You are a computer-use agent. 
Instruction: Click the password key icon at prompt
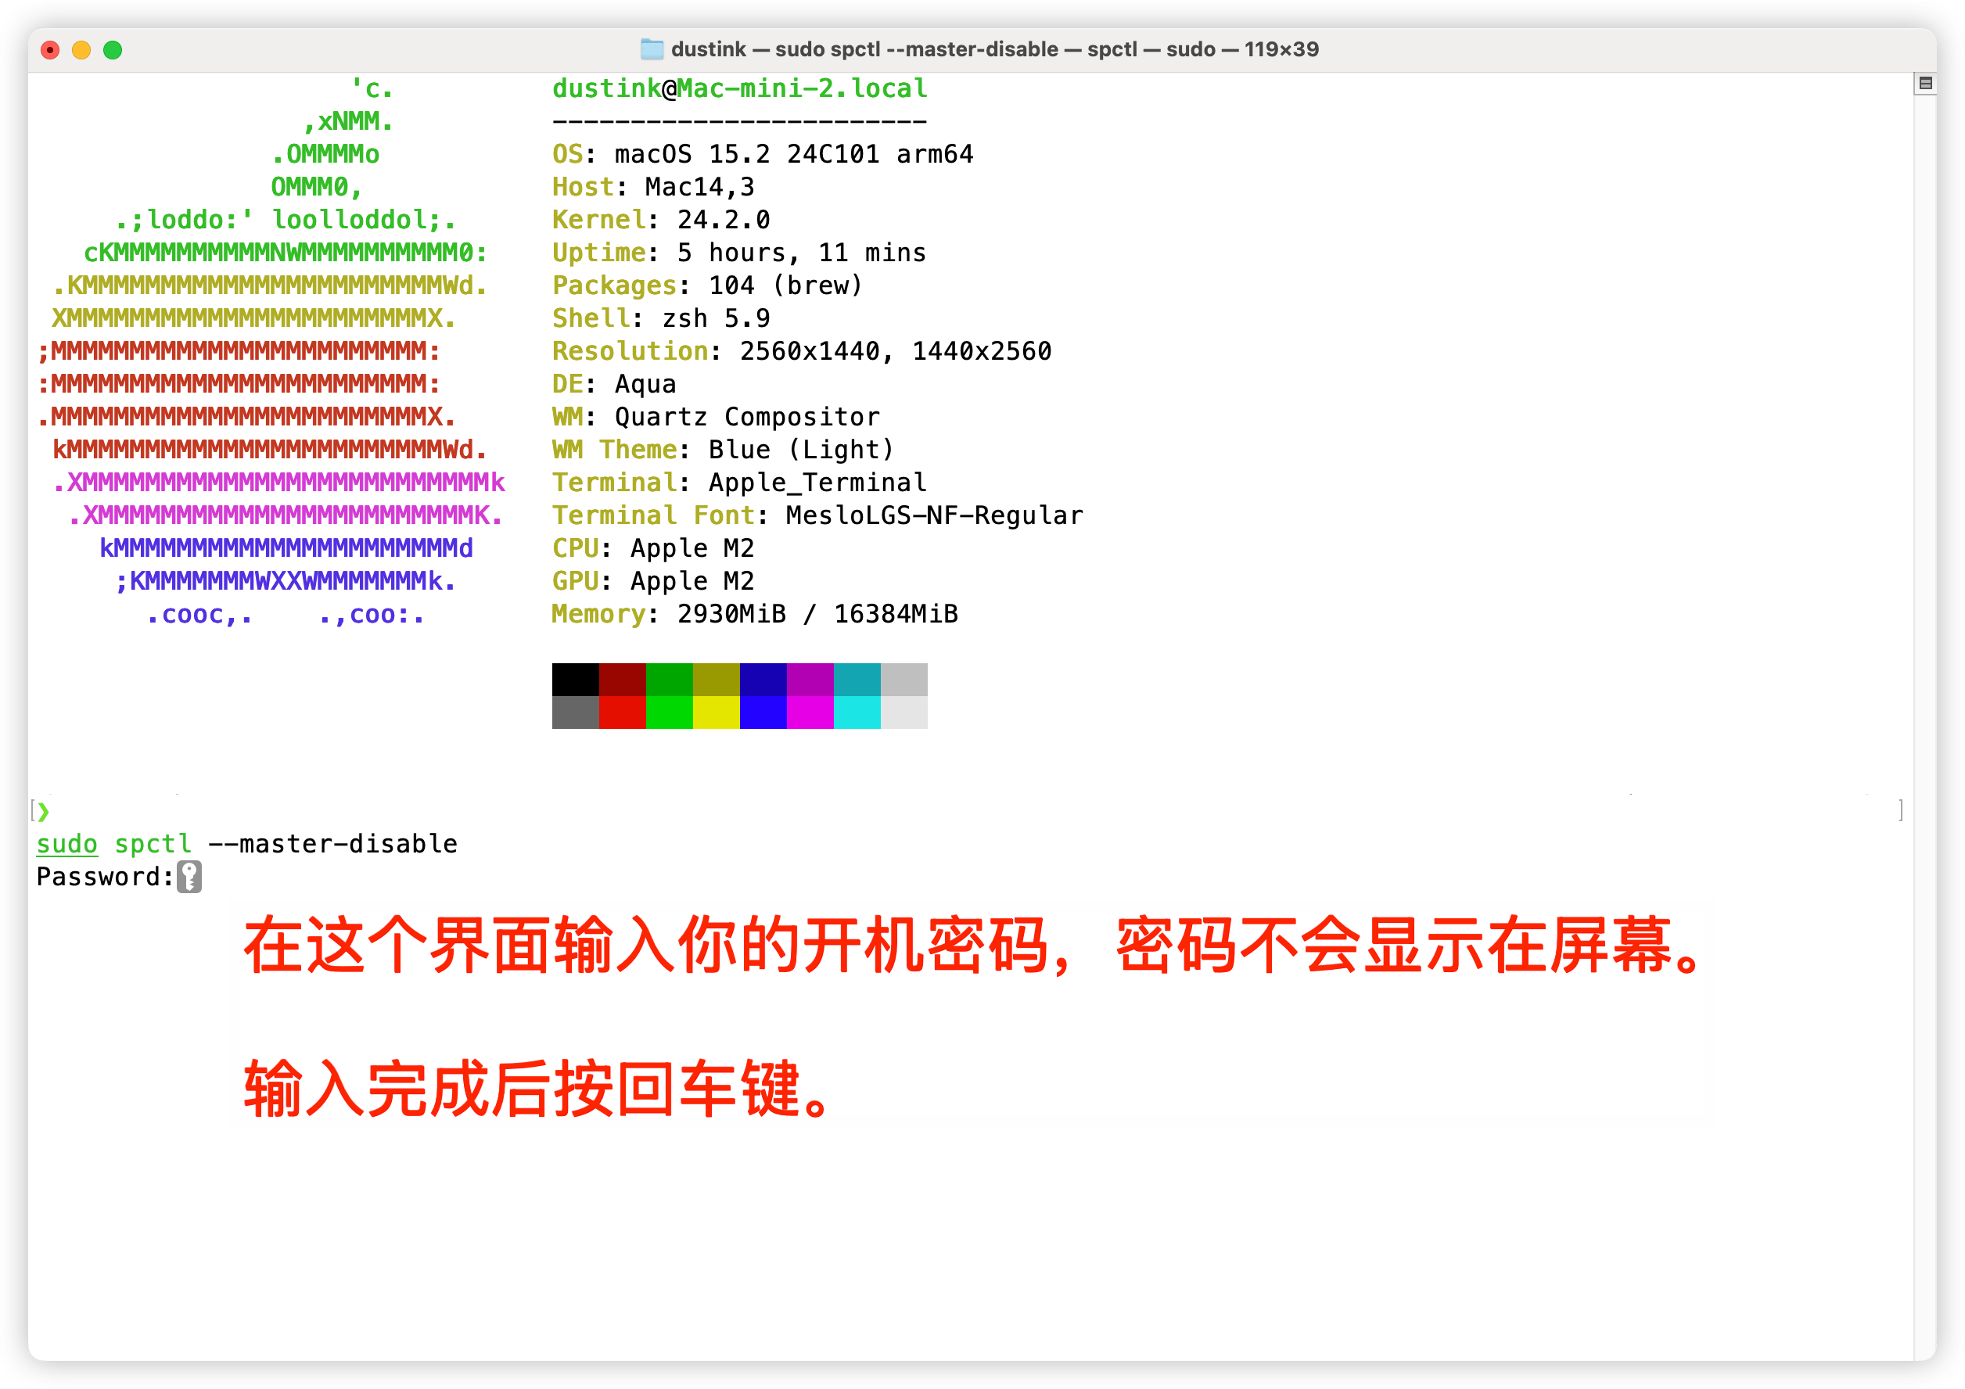[x=189, y=877]
